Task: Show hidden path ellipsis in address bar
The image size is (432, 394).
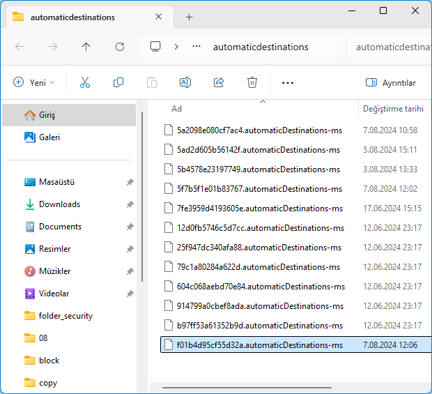Action: coord(196,46)
